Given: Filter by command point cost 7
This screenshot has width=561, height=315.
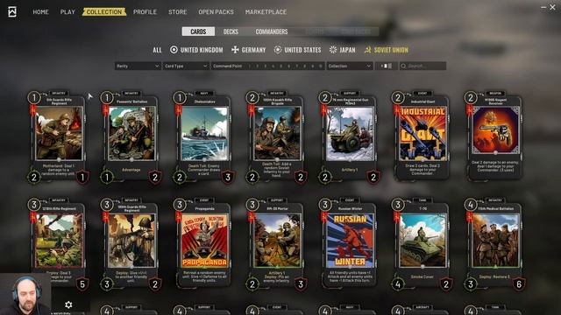Looking at the screenshot, I should coord(296,66).
